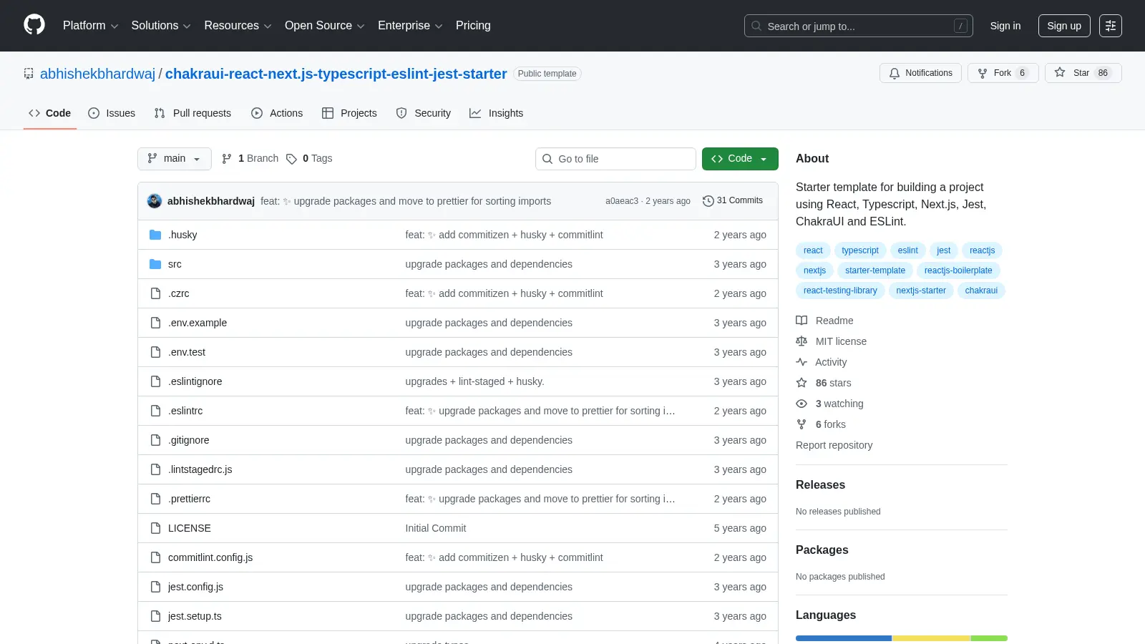Expand the Enterprise menu
Viewport: 1145px width, 644px height.
point(410,26)
